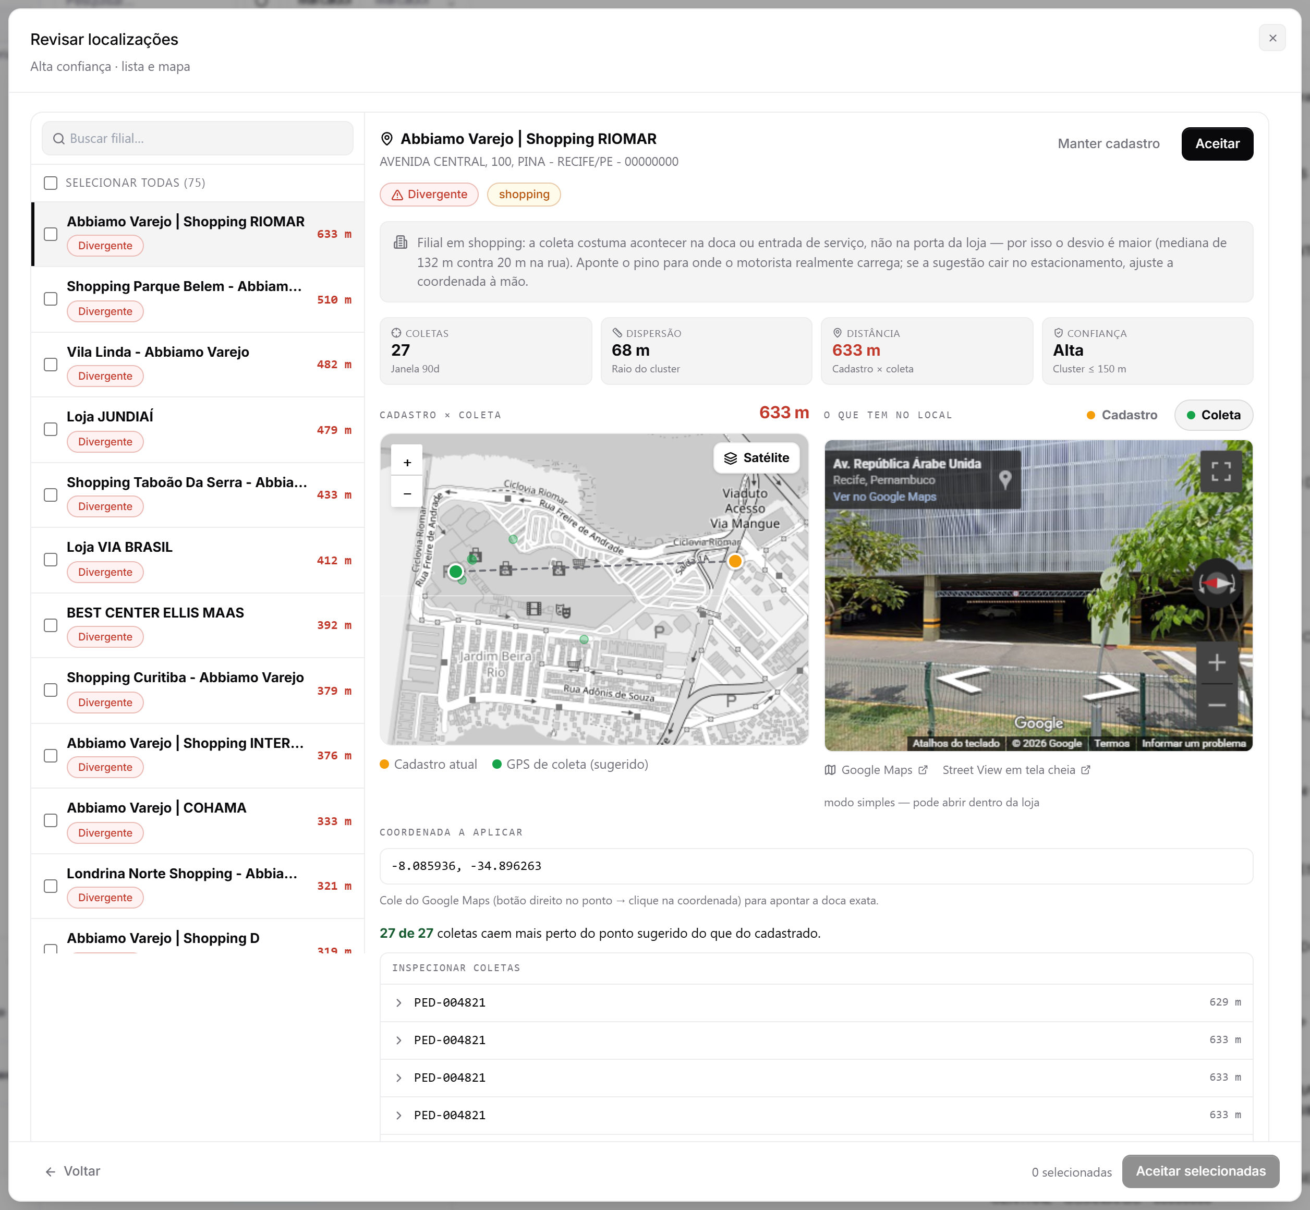Viewport: 1310px width, 1210px height.
Task: Focus the Buscar filial search field
Action: 198,138
